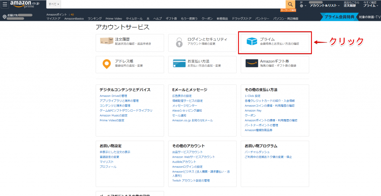381x196 pixels.
Task: Open タイムセール in navigation bar
Action: (134, 19)
